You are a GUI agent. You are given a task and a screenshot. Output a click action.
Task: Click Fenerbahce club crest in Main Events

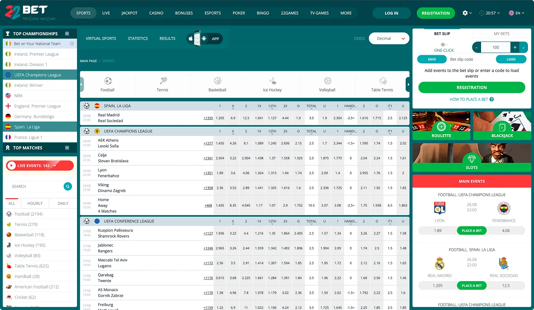[503, 208]
